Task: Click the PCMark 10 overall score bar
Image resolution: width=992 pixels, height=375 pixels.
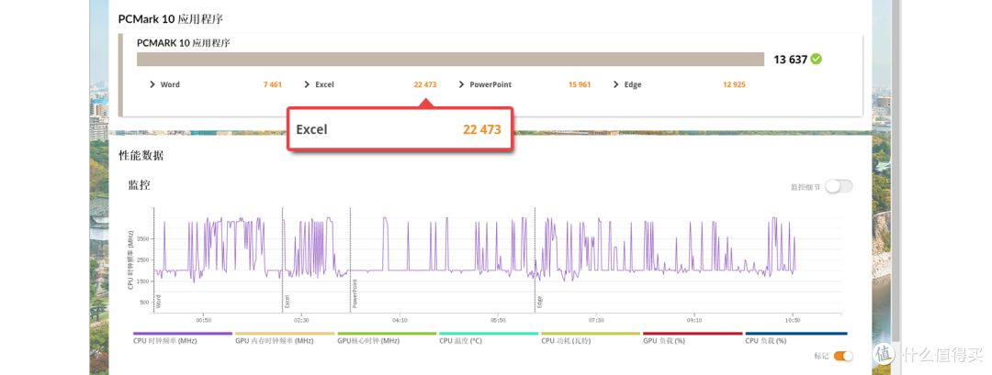Action: pyautogui.click(x=450, y=60)
